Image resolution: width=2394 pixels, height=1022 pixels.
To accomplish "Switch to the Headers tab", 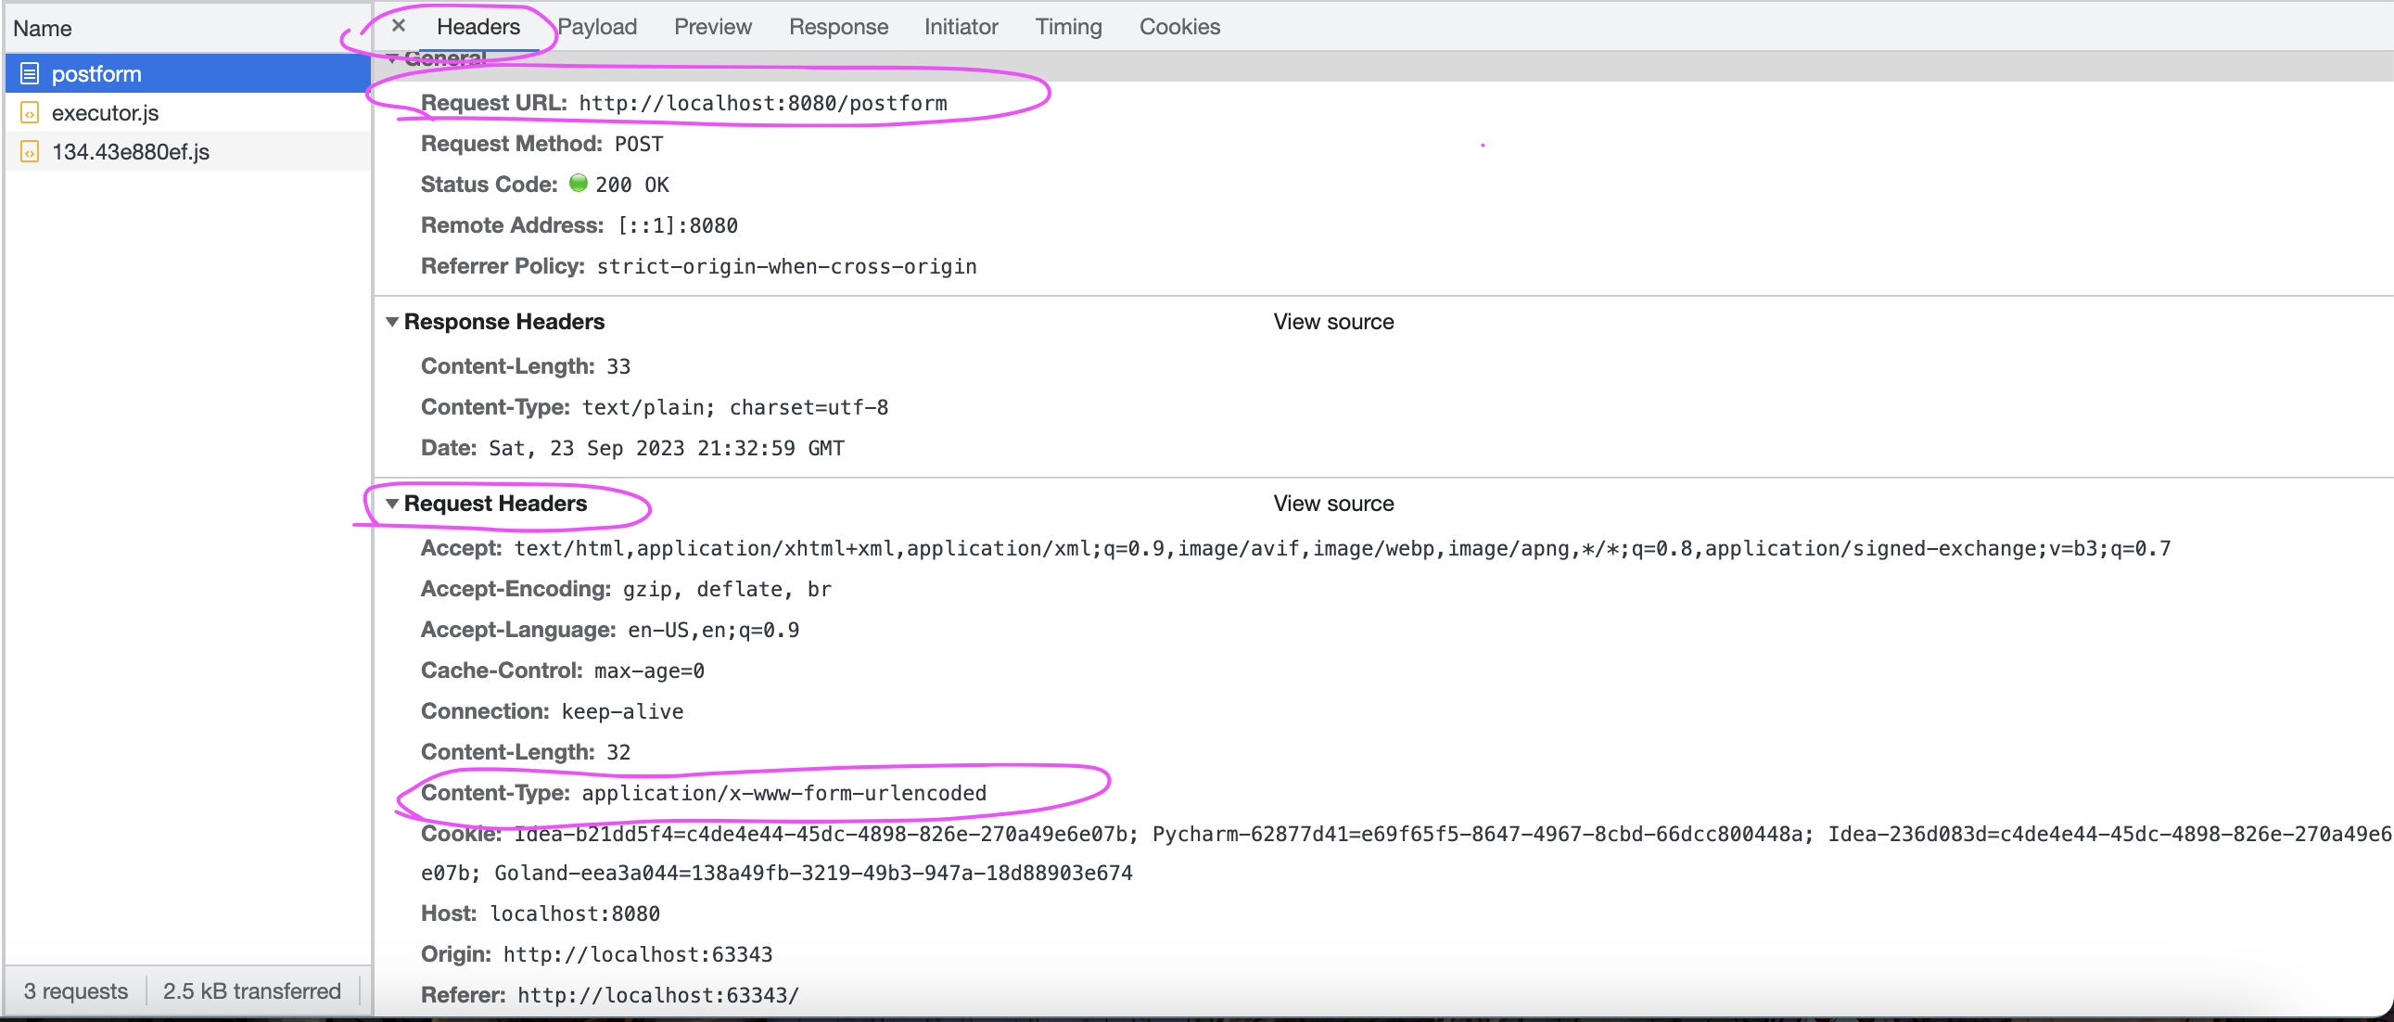I will (478, 27).
